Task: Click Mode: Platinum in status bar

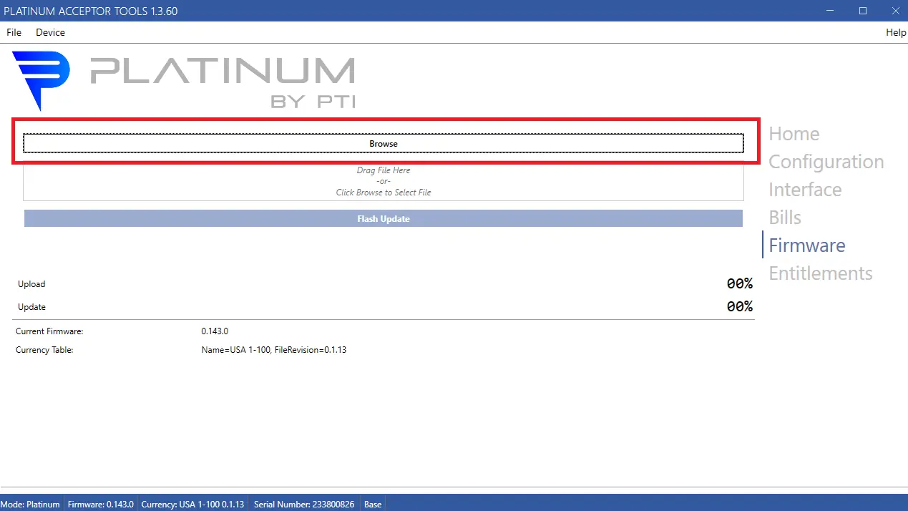Action: pyautogui.click(x=31, y=504)
